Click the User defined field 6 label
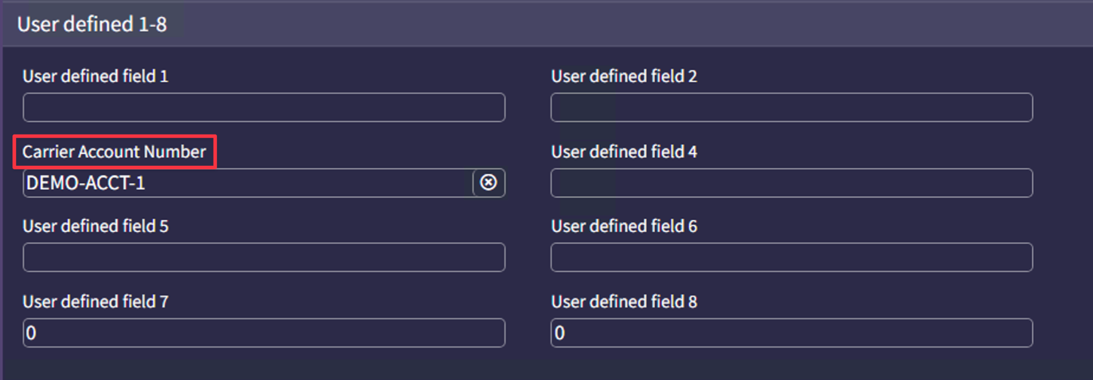This screenshot has height=380, width=1093. 623,226
